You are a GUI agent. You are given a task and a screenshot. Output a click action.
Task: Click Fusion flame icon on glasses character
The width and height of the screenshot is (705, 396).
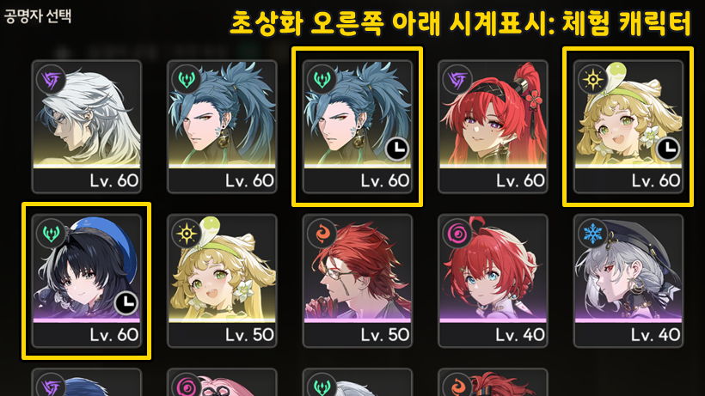[x=322, y=234]
